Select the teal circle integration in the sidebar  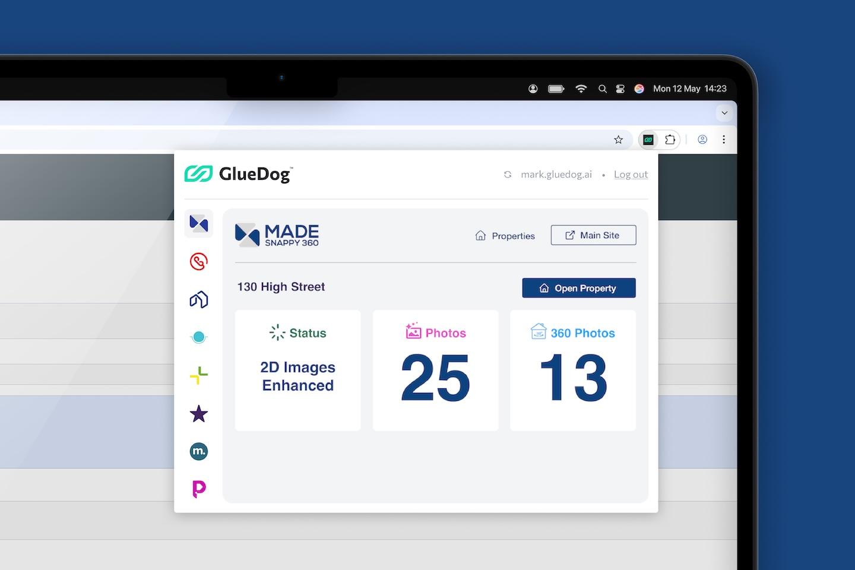pos(198,337)
